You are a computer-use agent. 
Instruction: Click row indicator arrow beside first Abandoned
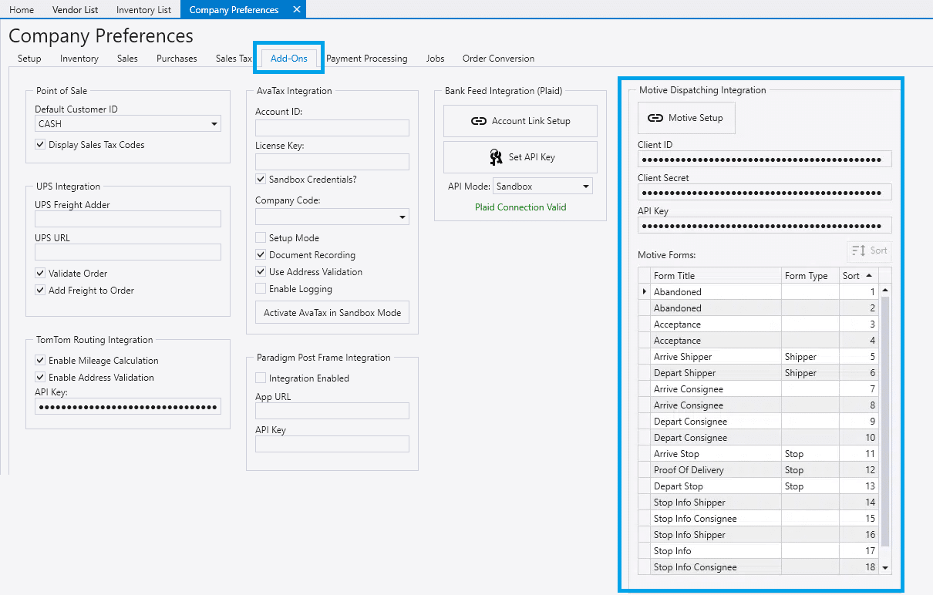coord(645,292)
